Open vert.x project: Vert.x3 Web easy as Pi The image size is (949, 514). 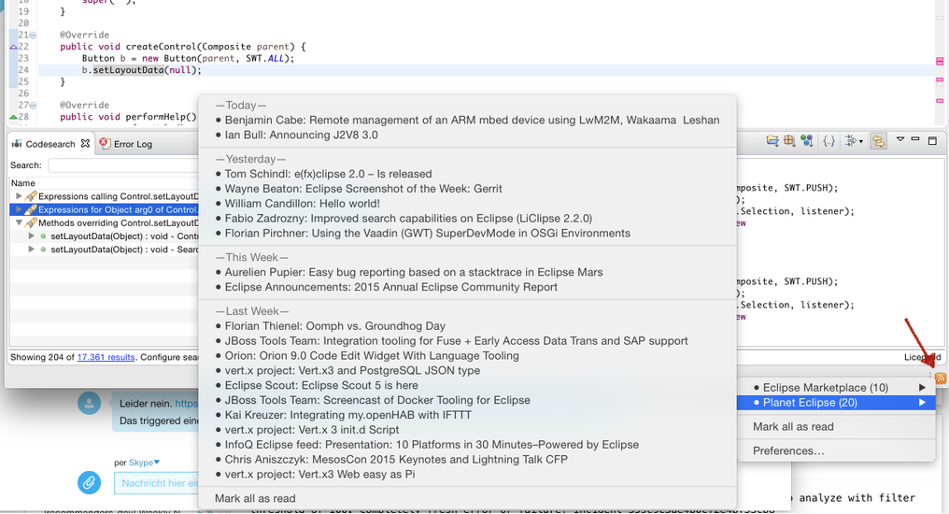tap(467, 475)
